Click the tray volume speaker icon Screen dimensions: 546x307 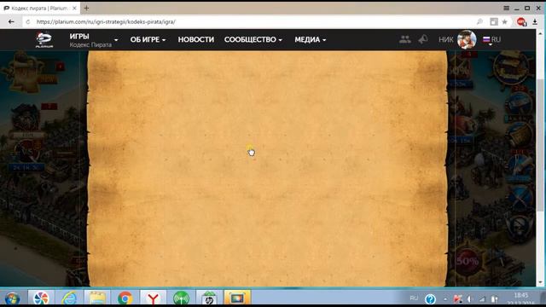coord(469,298)
